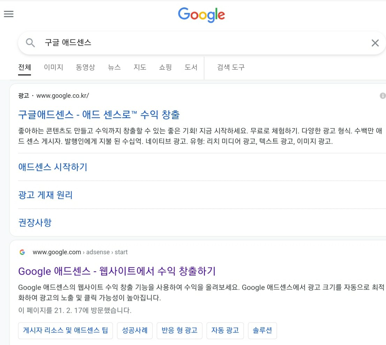Image resolution: width=386 pixels, height=345 pixels.
Task: Click the visited note 이 페이지를 21. 2. 17에 방문했습니다
Action: [x=75, y=310]
